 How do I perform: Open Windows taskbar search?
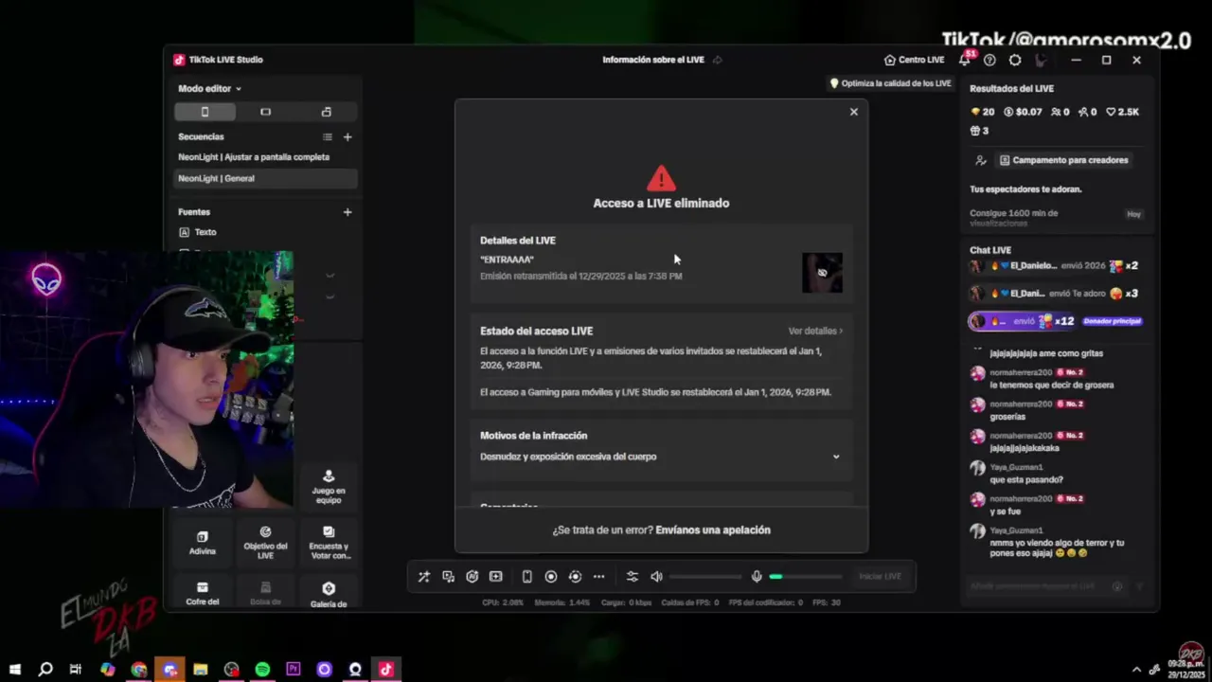[x=45, y=670]
